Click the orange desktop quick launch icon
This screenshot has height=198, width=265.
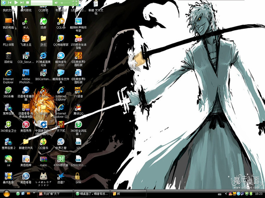click(x=28, y=194)
